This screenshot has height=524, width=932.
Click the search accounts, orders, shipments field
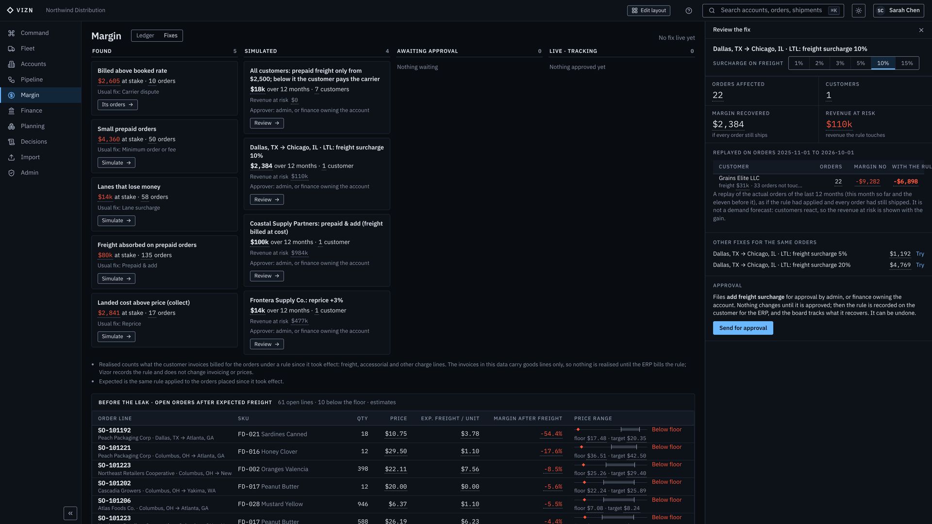[773, 11]
